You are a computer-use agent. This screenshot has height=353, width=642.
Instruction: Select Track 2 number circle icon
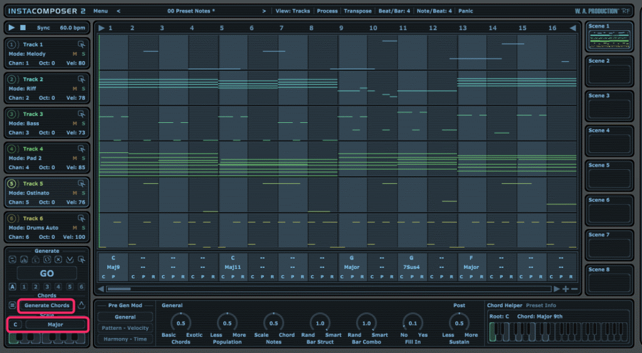(x=12, y=79)
